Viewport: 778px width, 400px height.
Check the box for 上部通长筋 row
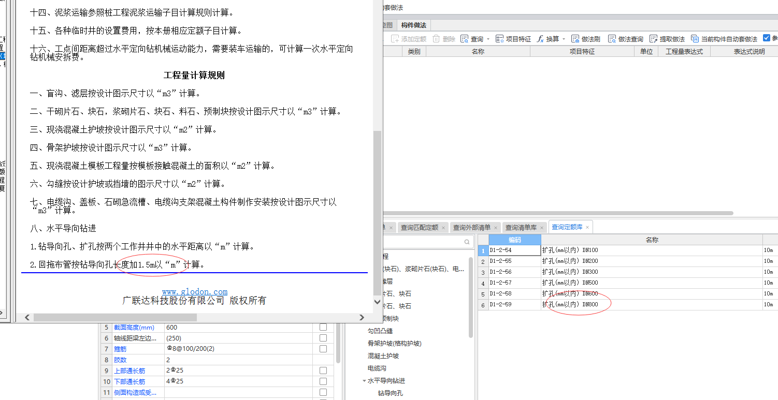[x=323, y=371]
